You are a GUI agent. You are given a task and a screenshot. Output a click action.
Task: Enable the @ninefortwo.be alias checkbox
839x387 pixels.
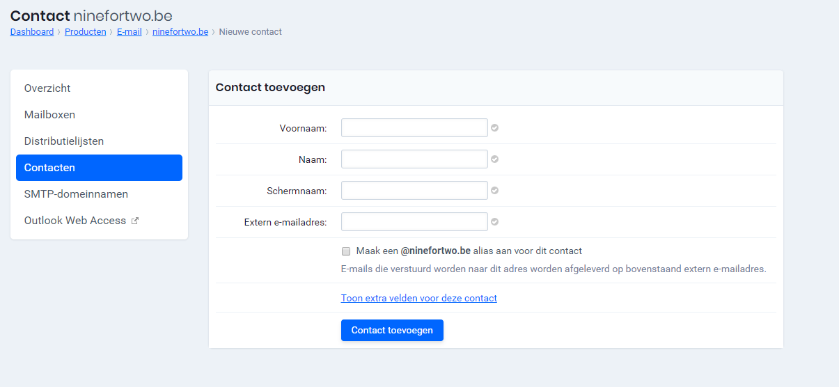tap(346, 251)
